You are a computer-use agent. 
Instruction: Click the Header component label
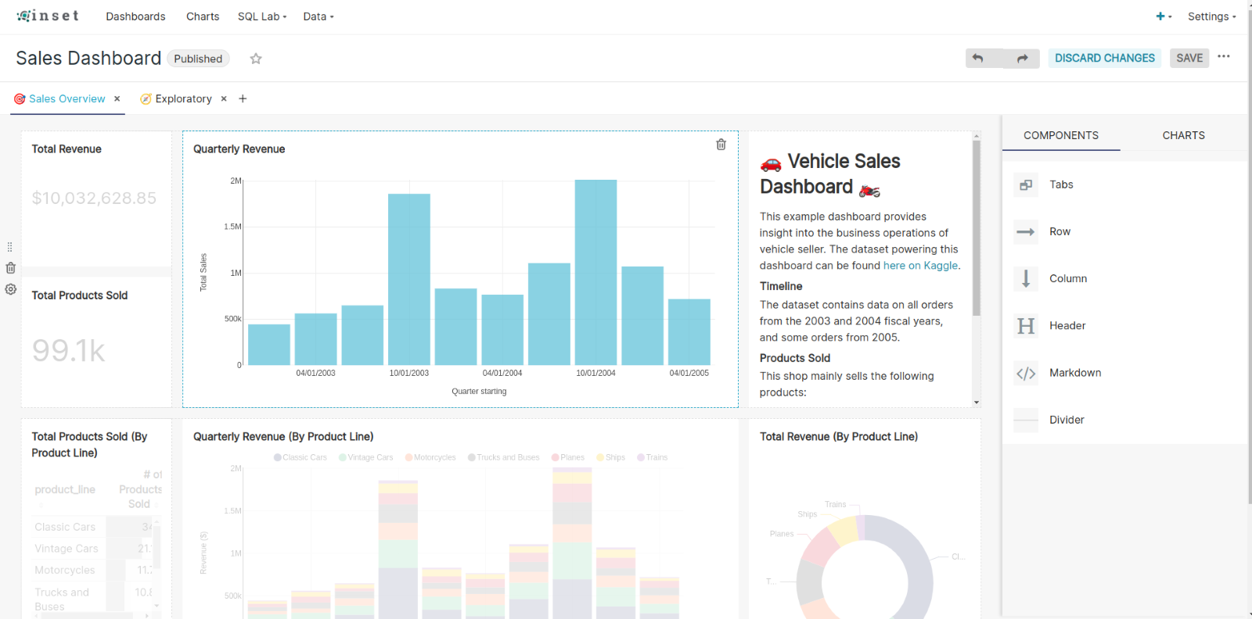(x=1067, y=326)
